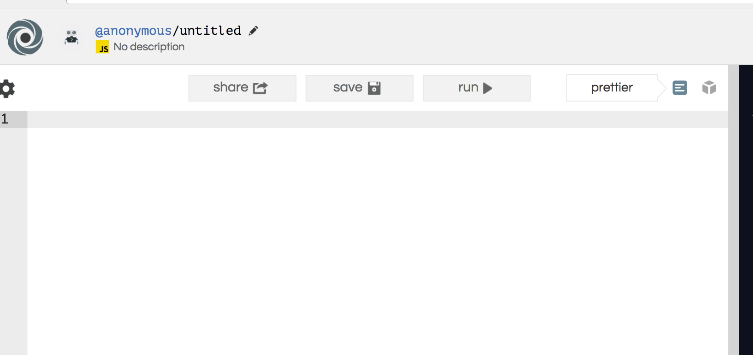Click the prettier label button
753x355 pixels.
coord(612,88)
